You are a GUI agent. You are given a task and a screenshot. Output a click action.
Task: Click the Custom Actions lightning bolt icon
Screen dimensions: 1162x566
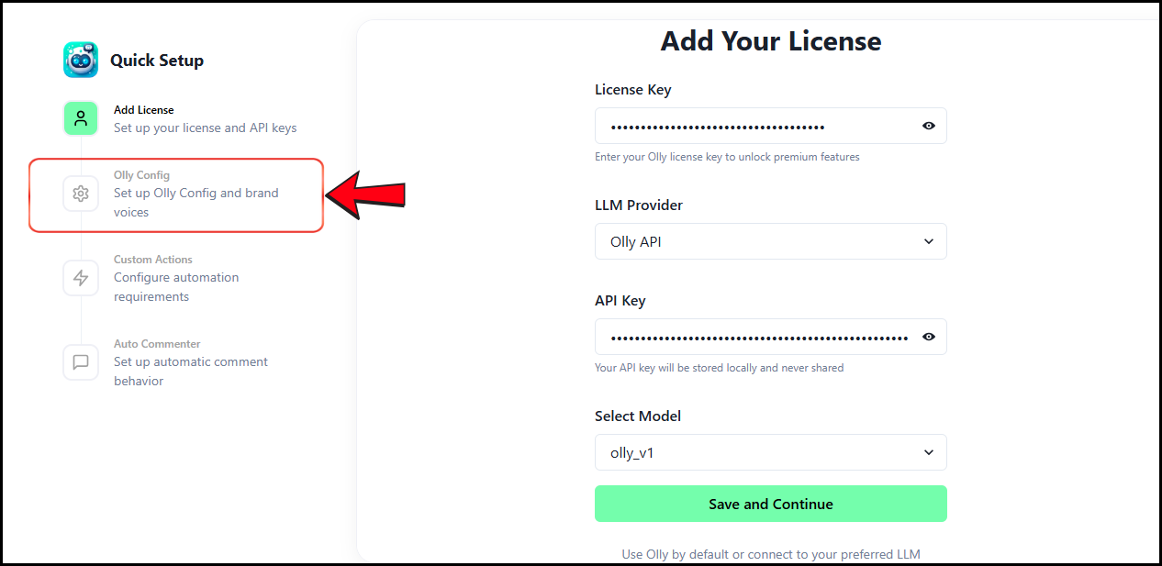[x=81, y=278]
